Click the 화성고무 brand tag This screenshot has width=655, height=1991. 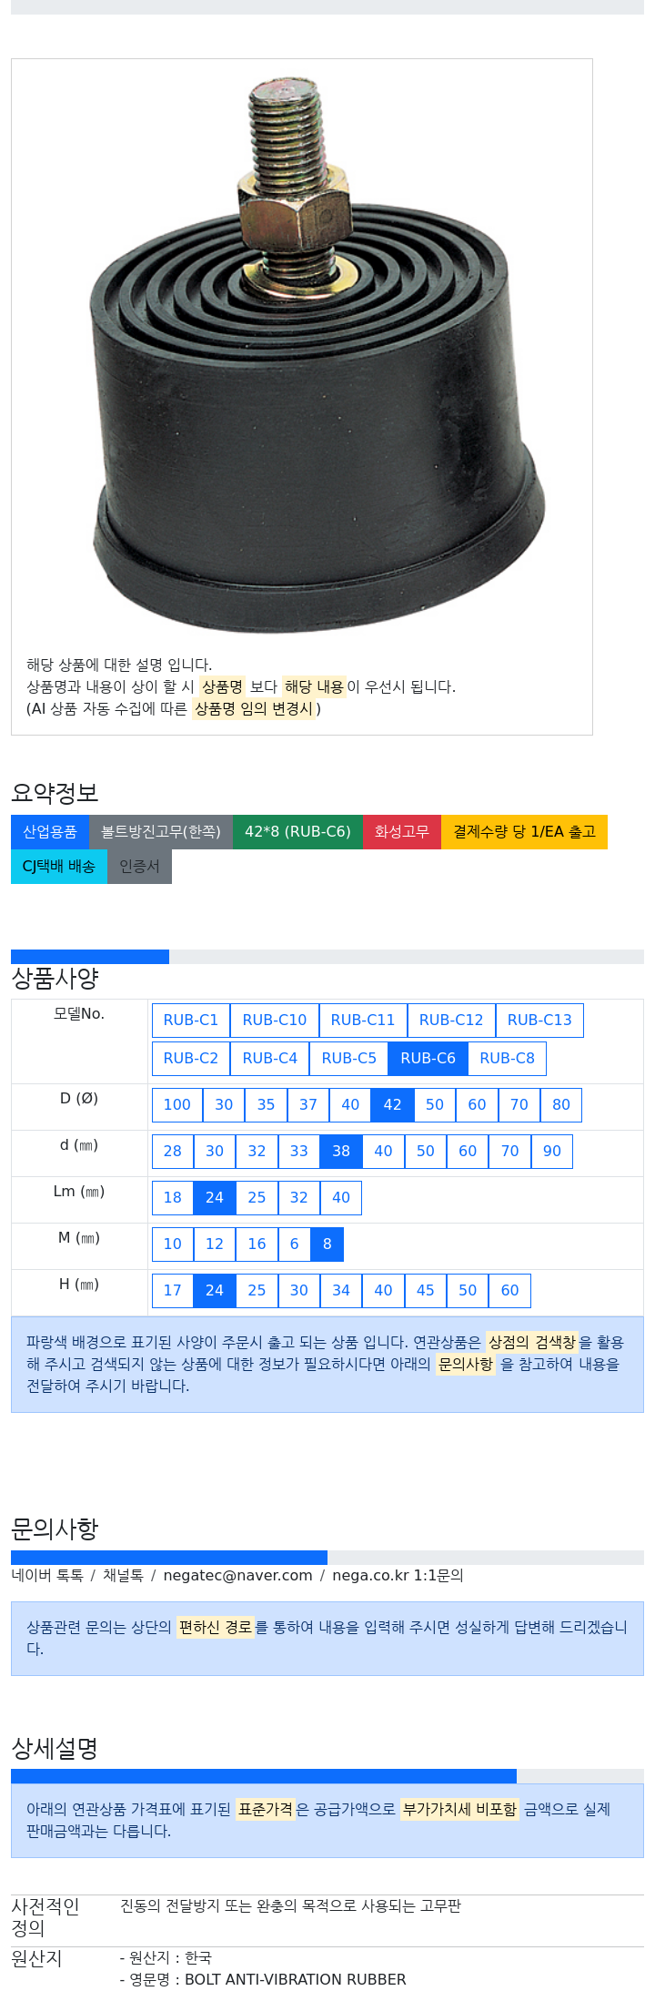click(x=402, y=831)
